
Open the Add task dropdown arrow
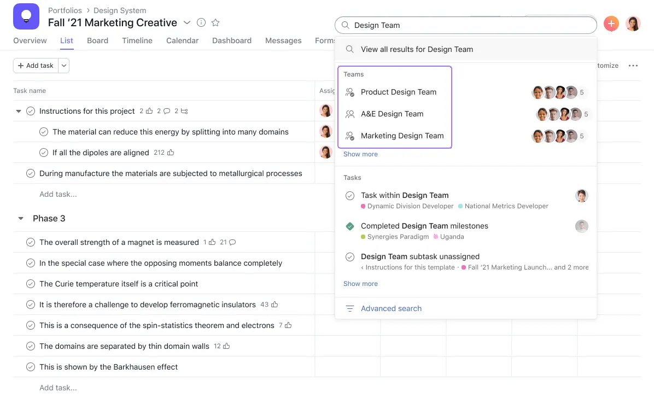[64, 66]
